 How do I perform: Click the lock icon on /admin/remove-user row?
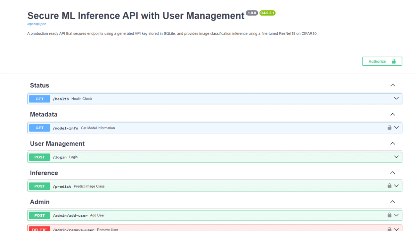(390, 229)
